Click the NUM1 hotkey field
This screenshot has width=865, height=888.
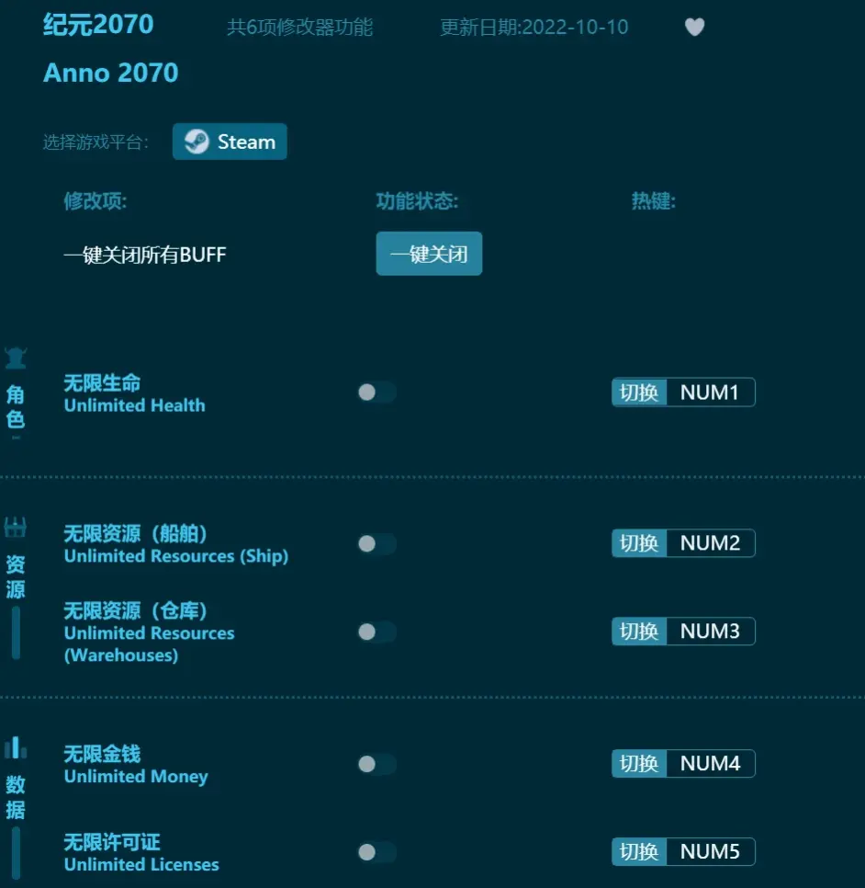[x=709, y=393]
